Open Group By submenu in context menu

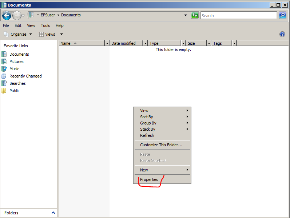click(162, 123)
